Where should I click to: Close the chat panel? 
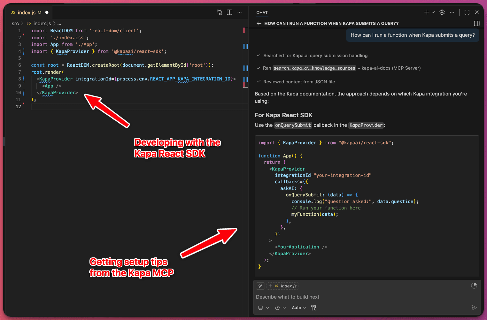477,12
